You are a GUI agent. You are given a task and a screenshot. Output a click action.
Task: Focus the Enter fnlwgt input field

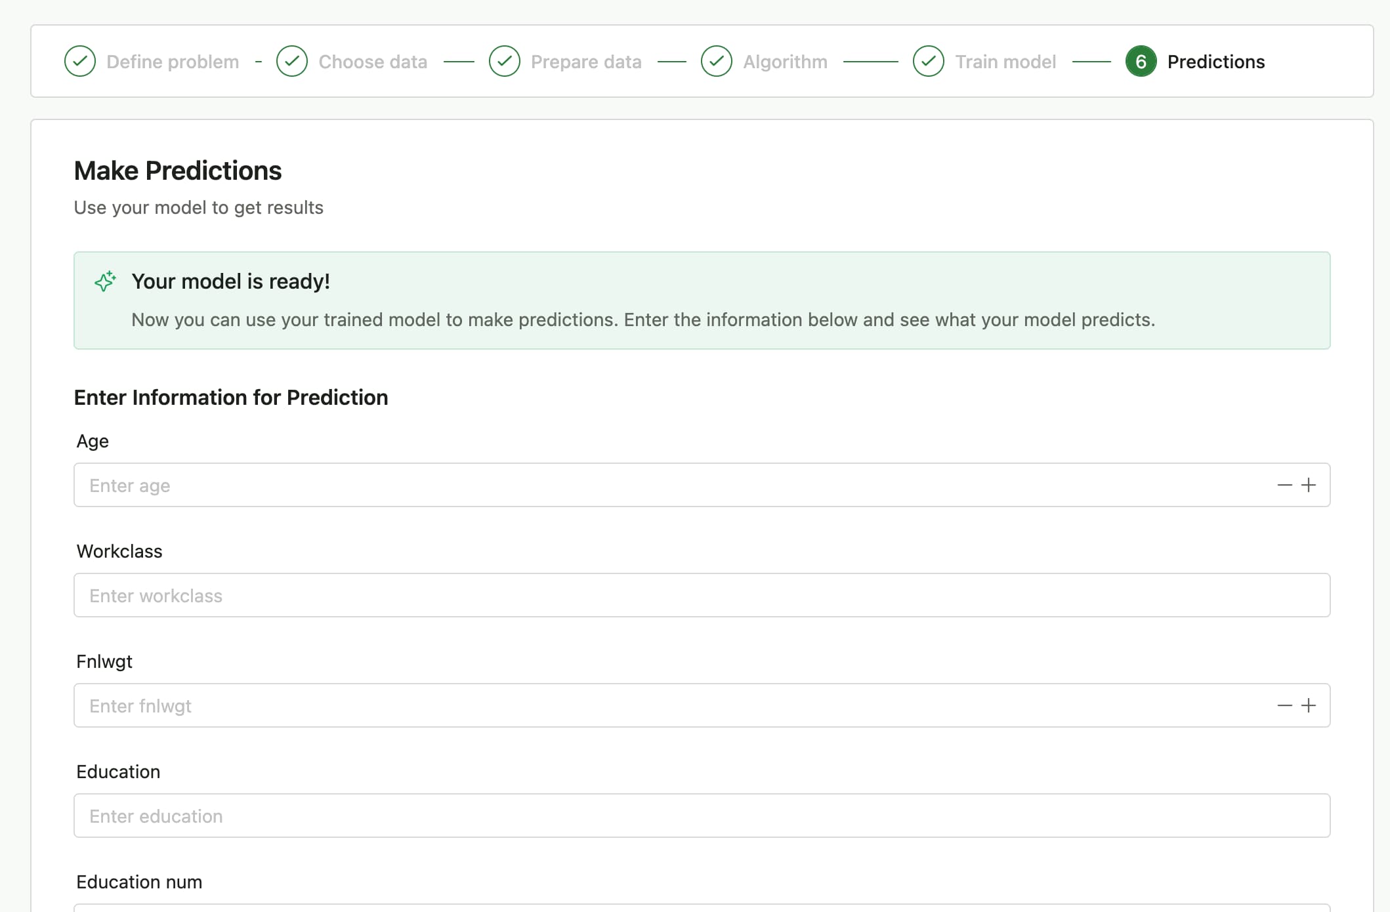702,706
